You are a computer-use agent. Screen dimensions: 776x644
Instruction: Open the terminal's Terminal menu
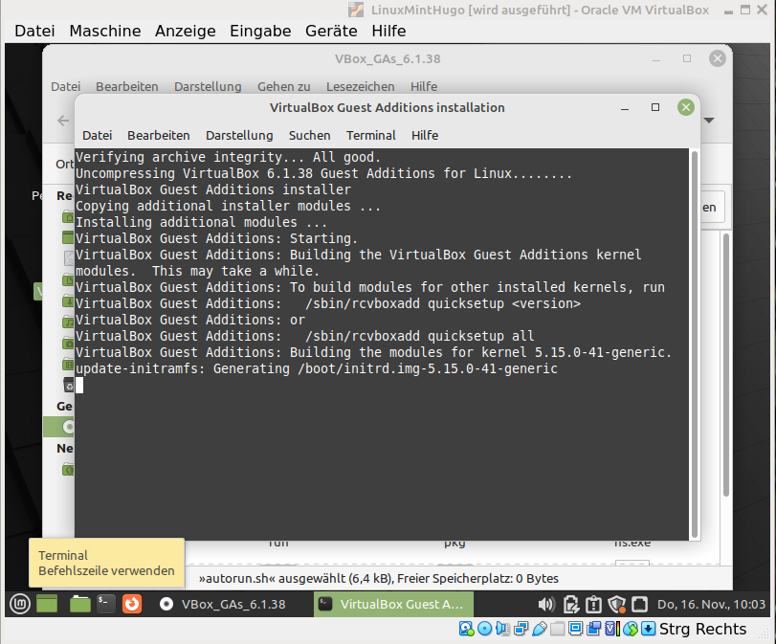(371, 136)
